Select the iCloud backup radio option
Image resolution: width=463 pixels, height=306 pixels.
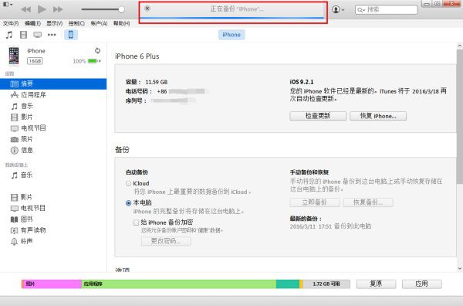(x=128, y=184)
